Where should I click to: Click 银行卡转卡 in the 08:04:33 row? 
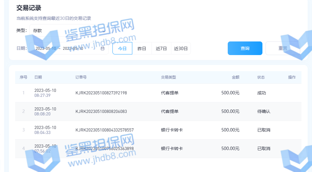point(172,130)
